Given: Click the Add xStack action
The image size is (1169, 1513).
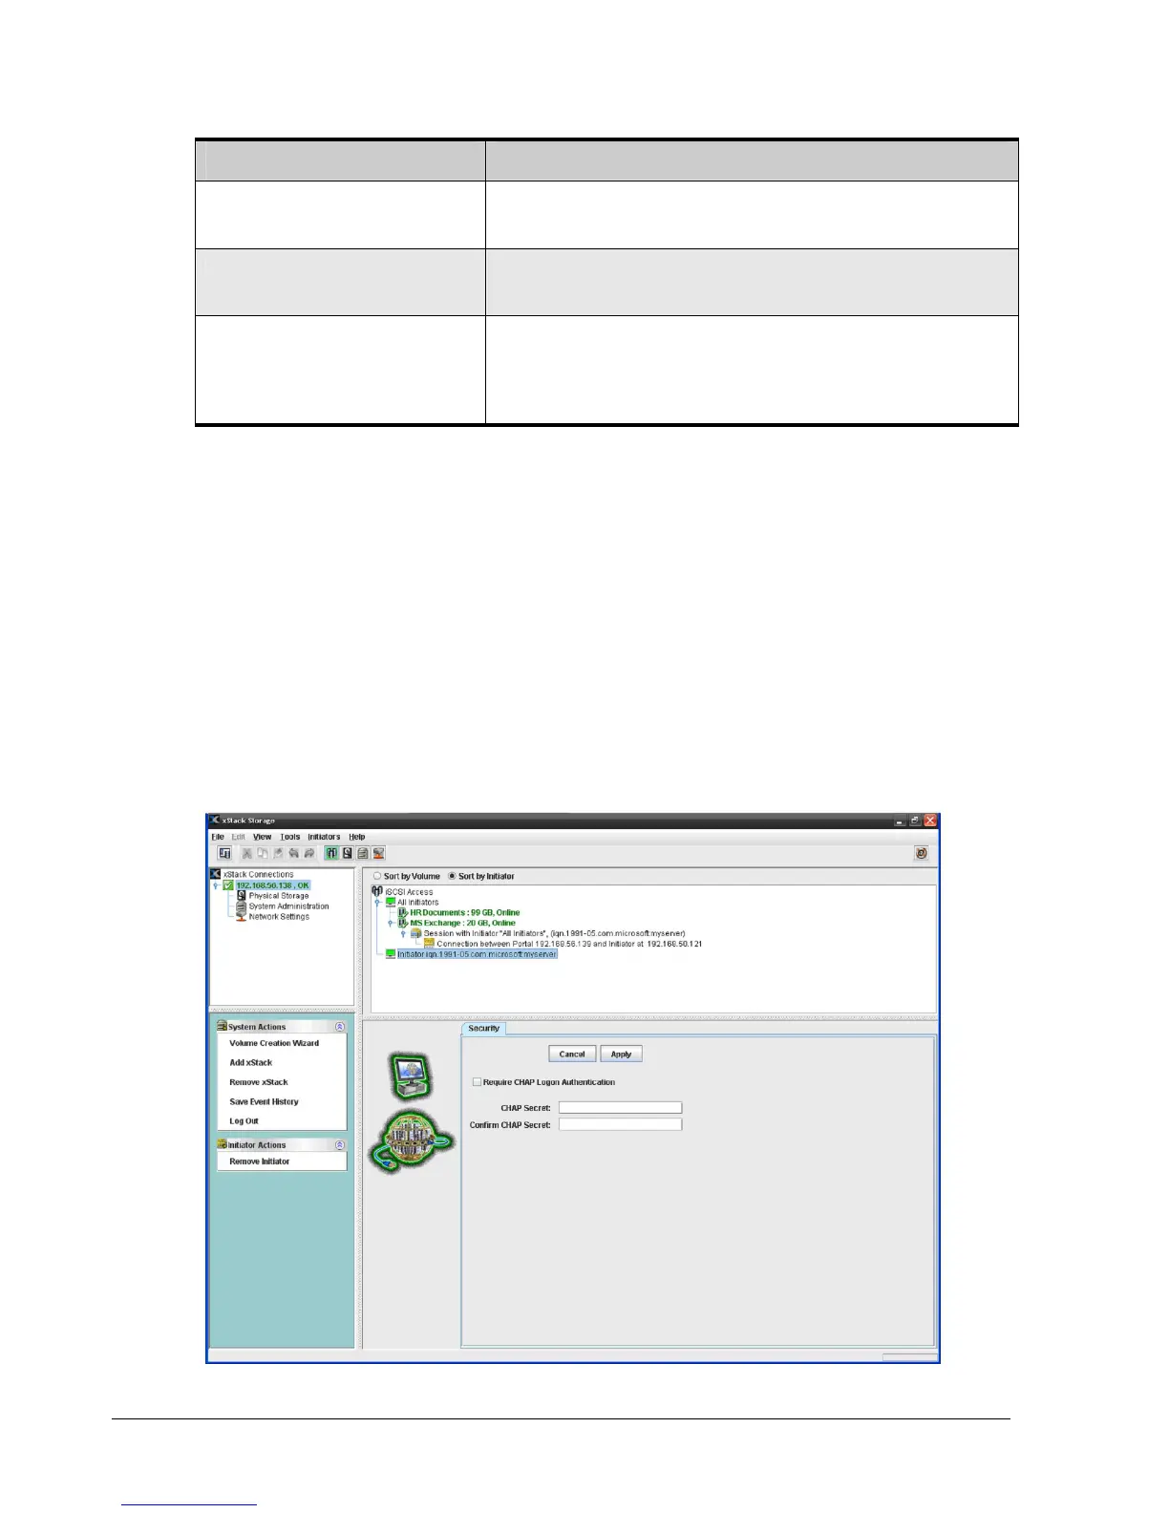Looking at the screenshot, I should pos(251,1062).
